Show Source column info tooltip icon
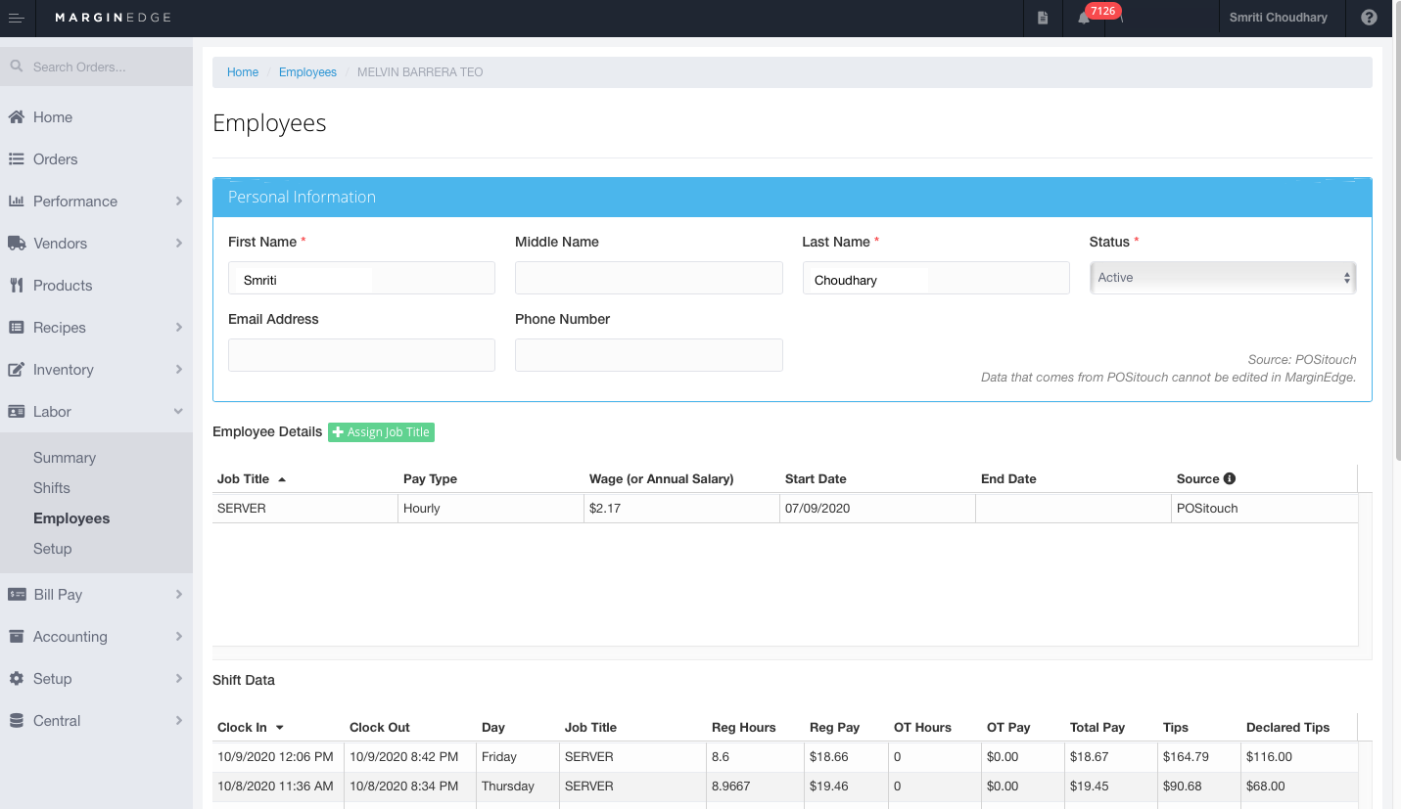Image resolution: width=1401 pixels, height=809 pixels. [1230, 479]
